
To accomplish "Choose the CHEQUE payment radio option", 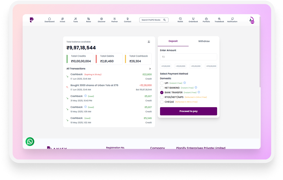I will (162, 102).
